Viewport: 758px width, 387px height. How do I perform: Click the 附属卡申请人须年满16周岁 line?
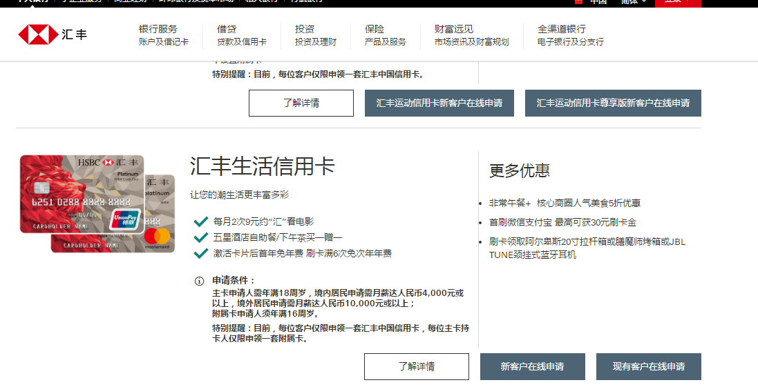tap(266, 314)
